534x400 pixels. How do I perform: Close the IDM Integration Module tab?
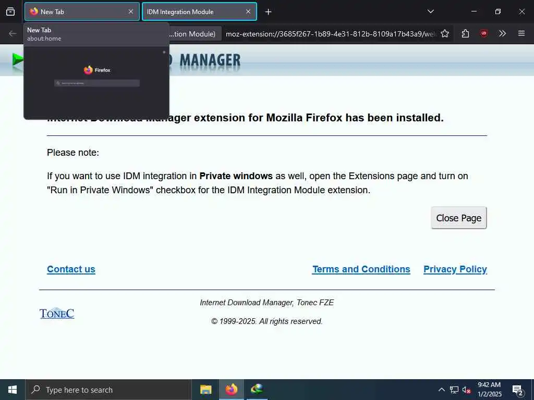(248, 11)
